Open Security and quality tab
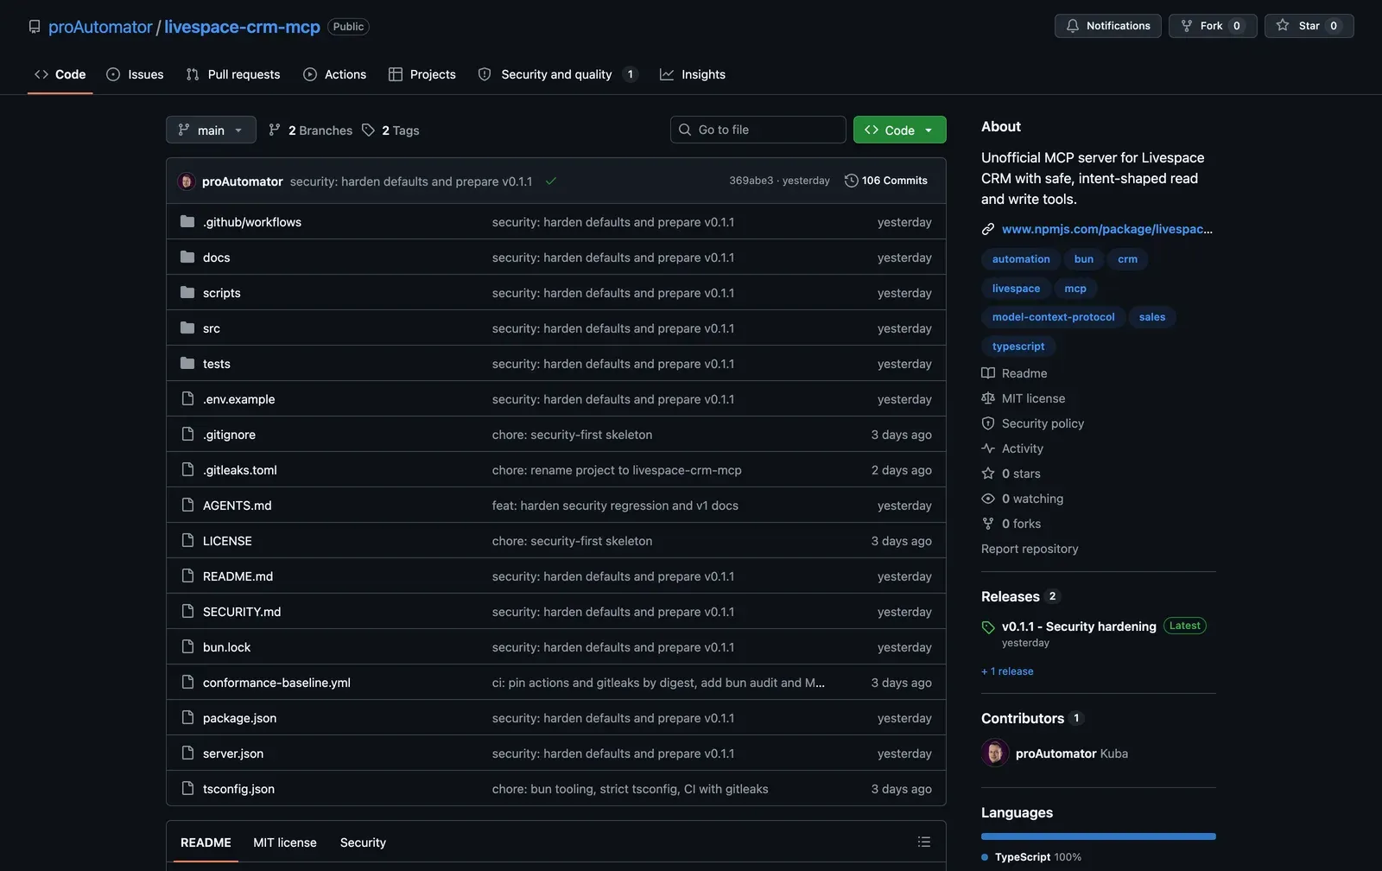Viewport: 1382px width, 871px height. pos(558,74)
